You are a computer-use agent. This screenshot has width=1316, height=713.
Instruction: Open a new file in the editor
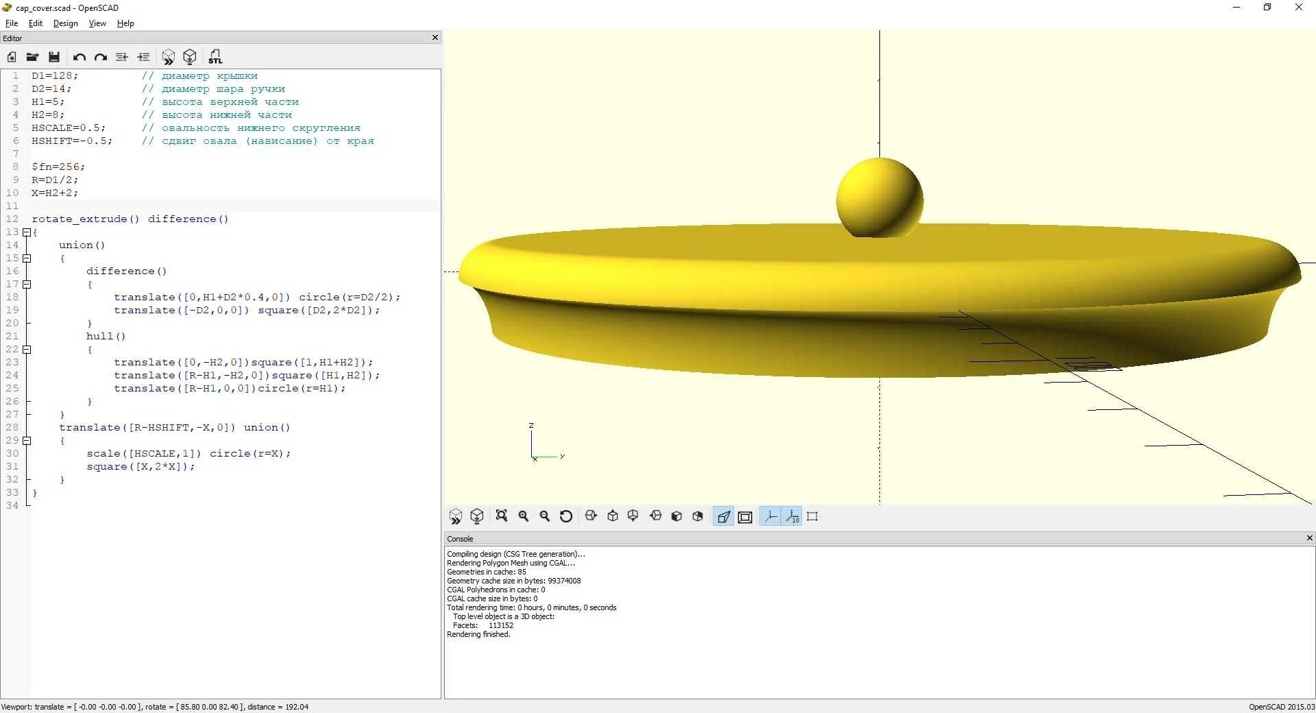click(11, 57)
